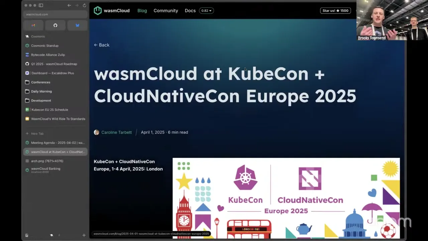This screenshot has width=428, height=241.
Task: Click the blog post title heading
Action: [225, 85]
